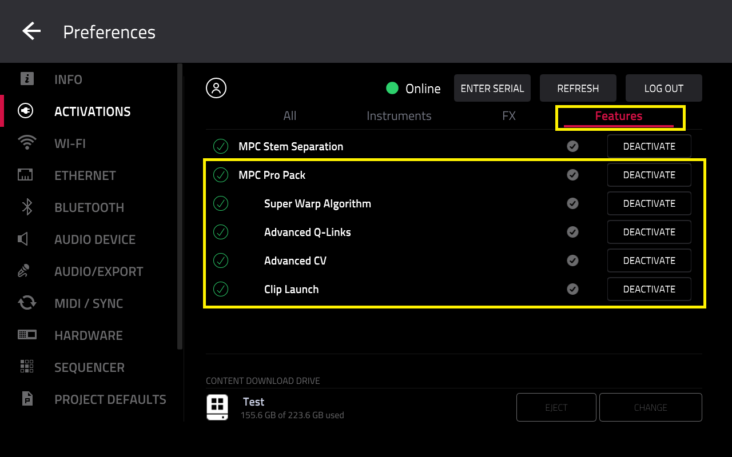732x457 pixels.
Task: Click the Sequencer grid icon
Action: [27, 366]
